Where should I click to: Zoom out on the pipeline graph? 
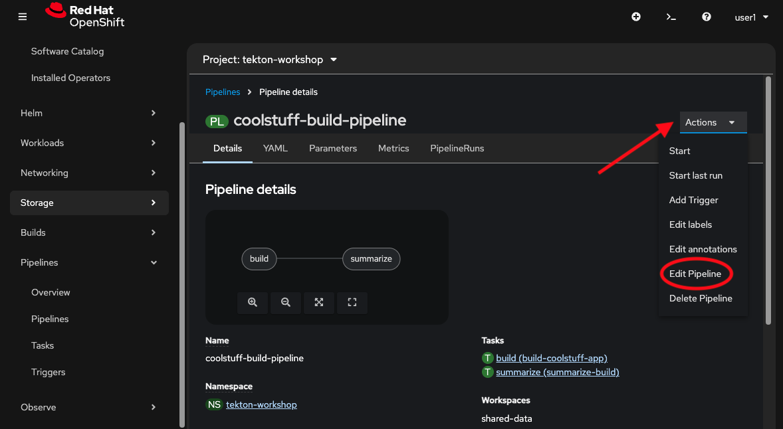[286, 302]
